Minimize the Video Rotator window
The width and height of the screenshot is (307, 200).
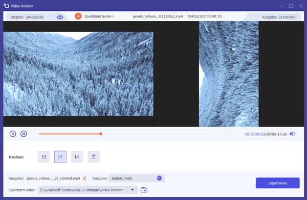tap(281, 6)
